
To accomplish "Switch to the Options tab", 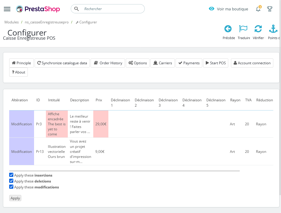I will coord(137,63).
